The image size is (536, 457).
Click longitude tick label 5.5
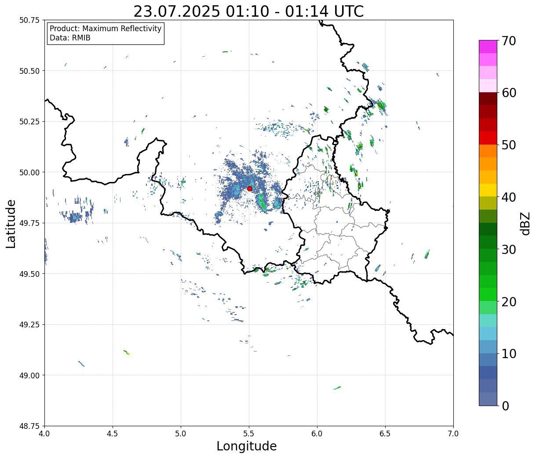click(x=249, y=434)
